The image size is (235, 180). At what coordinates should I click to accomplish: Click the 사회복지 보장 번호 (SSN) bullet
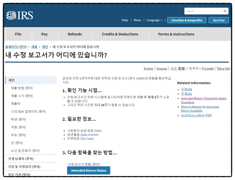(84, 131)
